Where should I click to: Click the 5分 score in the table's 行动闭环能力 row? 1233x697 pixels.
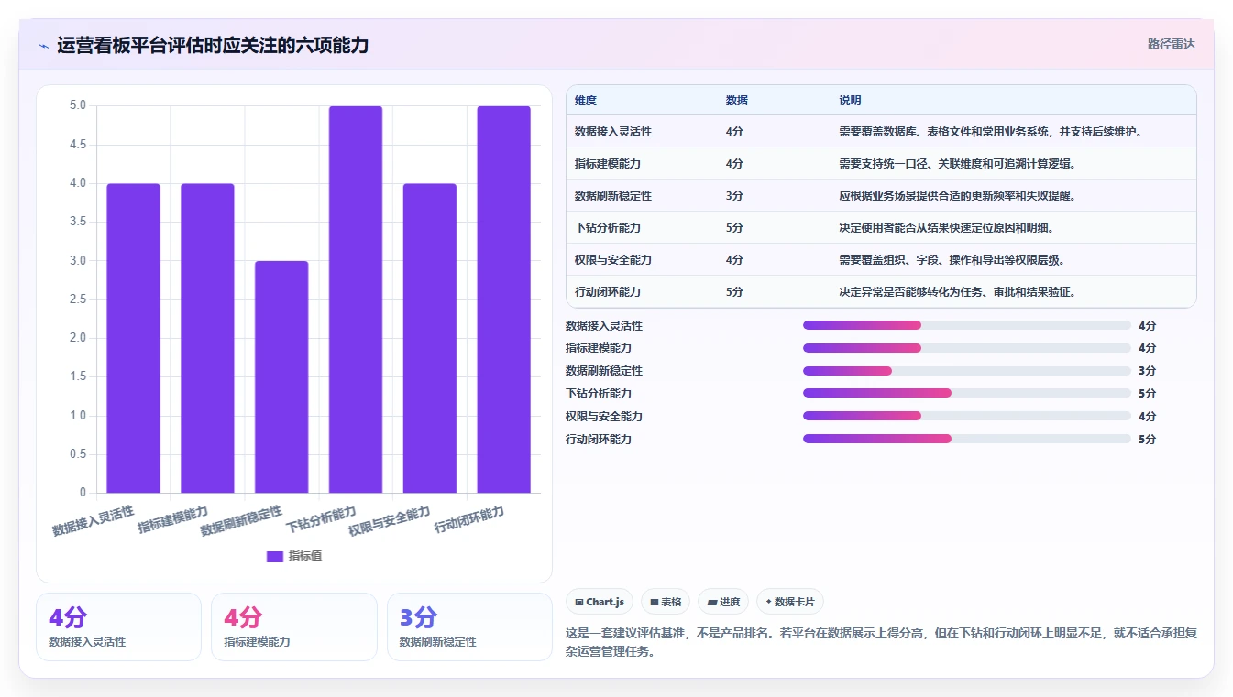[734, 292]
